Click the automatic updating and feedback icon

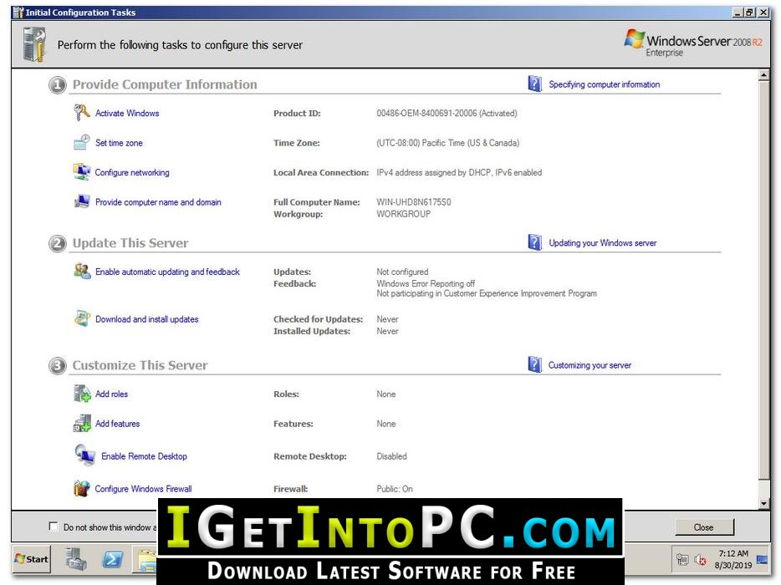[82, 272]
